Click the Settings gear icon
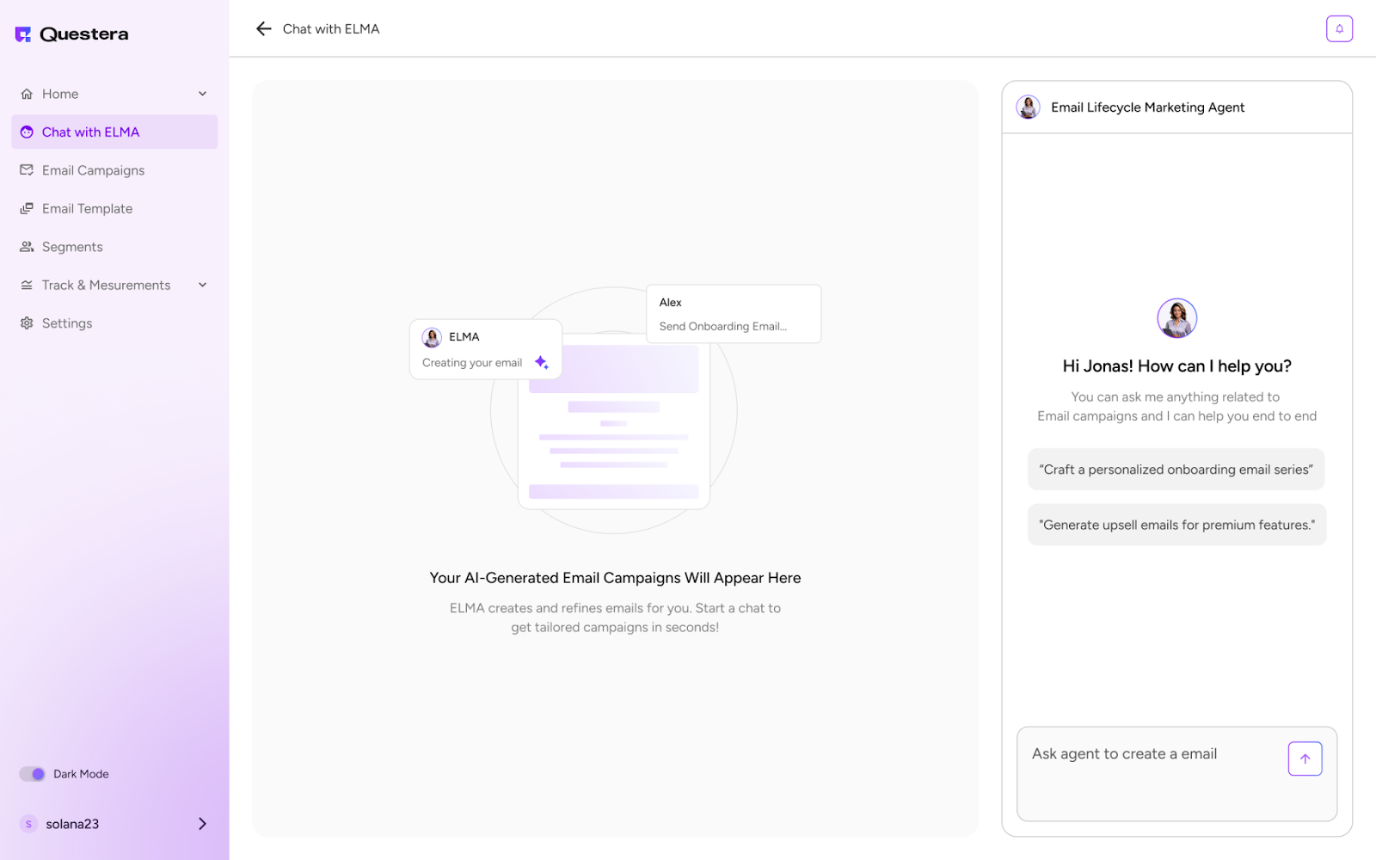The image size is (1376, 860). (x=27, y=323)
